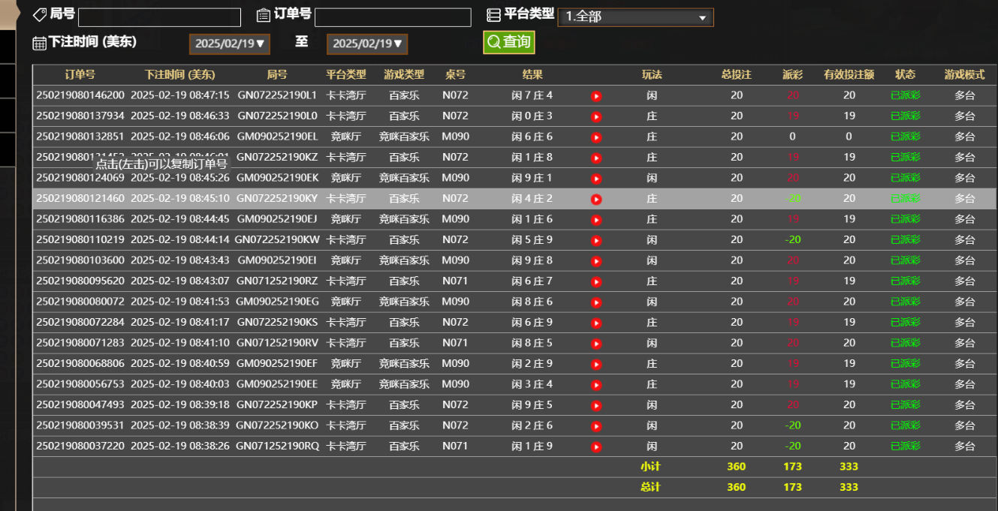
Task: Open the 平台类型 dropdown showing 1.全部
Action: click(x=635, y=17)
